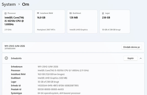Click the Grafikkort label in Enhedsinfo list
The height and width of the screenshot is (95, 147).
click(16, 78)
